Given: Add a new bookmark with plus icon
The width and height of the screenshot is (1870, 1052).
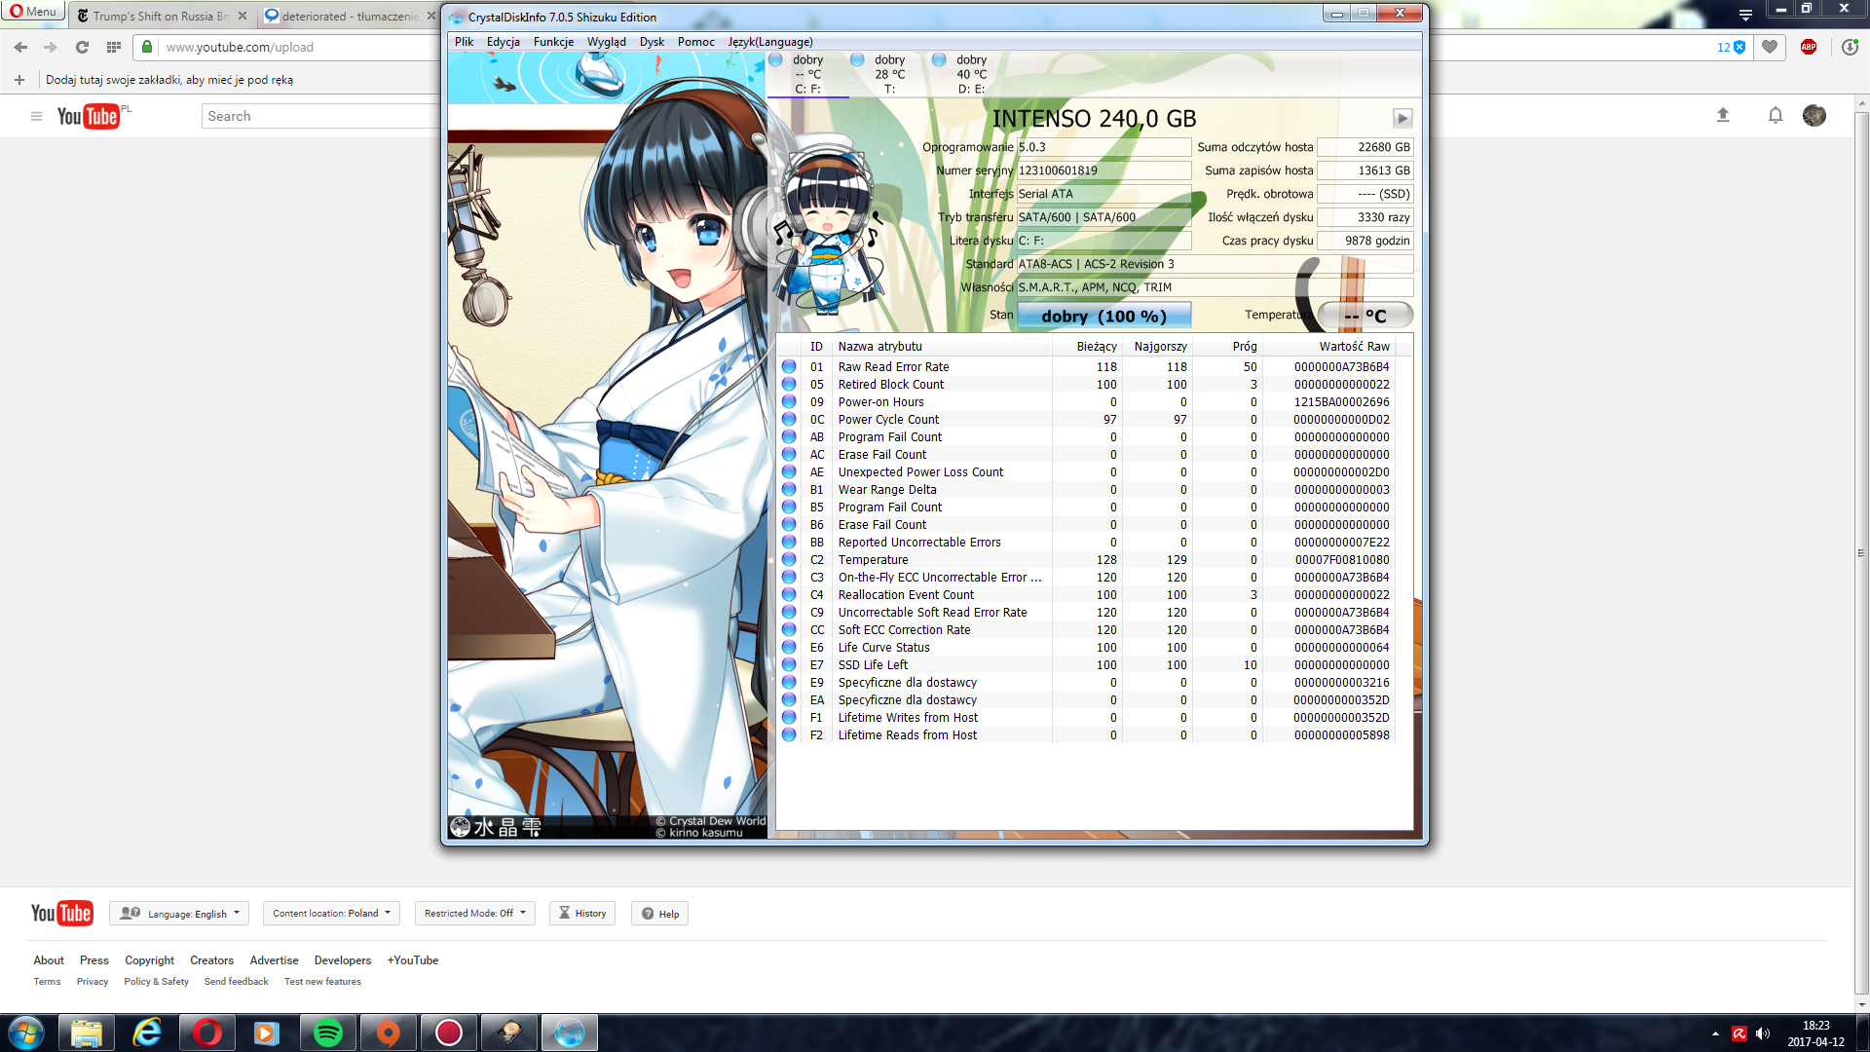Looking at the screenshot, I should [x=19, y=80].
